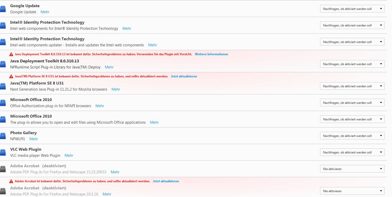Screen dimensions: 392x197
Task: Click icon of 'Intel web components for Intel® Identity Protection Technology' row
Action: click(x=3, y=25)
